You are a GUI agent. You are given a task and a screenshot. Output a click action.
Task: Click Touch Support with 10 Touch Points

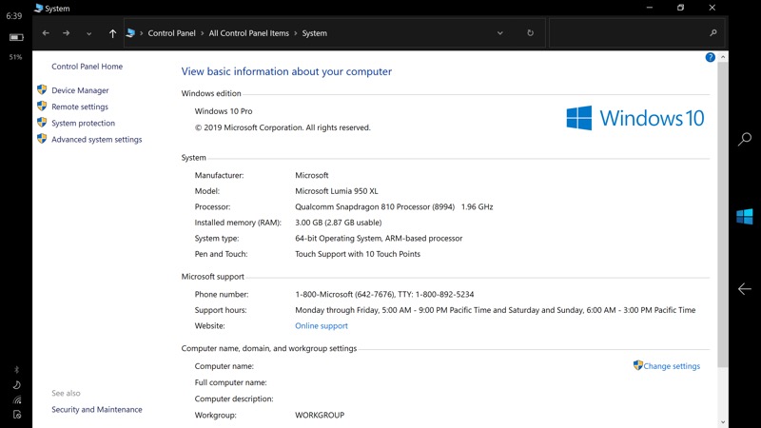pos(358,254)
